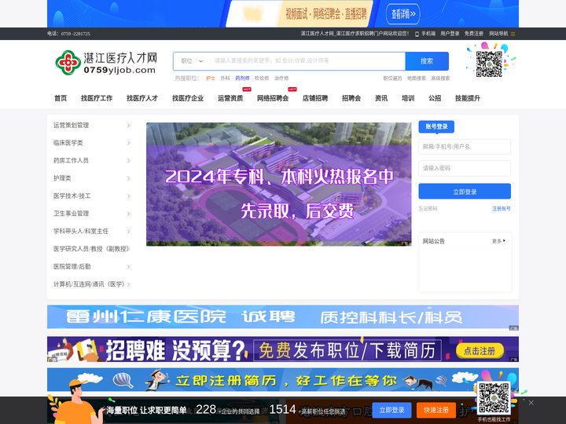This screenshot has width=566, height=424.
Task: Click HOT badge above 网络招聘会
Action: click(x=292, y=90)
